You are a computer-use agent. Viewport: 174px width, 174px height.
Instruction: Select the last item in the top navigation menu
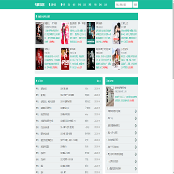(105, 5)
